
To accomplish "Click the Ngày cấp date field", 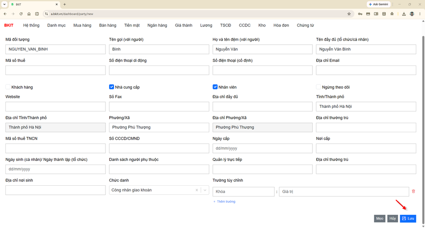I will pyautogui.click(x=262, y=148).
